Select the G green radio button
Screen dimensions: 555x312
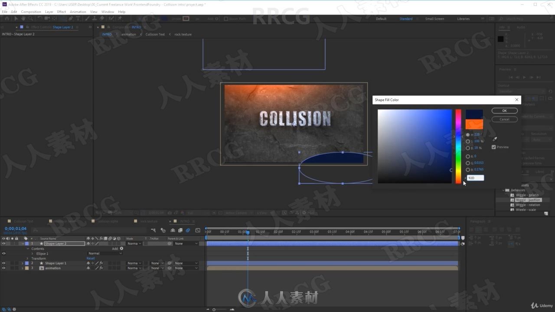[x=468, y=163]
